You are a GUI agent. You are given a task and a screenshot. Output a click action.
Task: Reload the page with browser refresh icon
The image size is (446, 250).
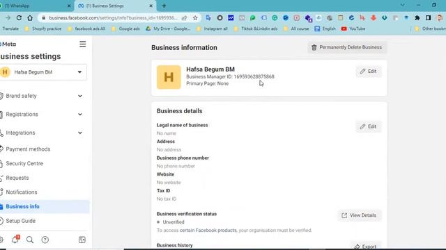(x=19, y=18)
